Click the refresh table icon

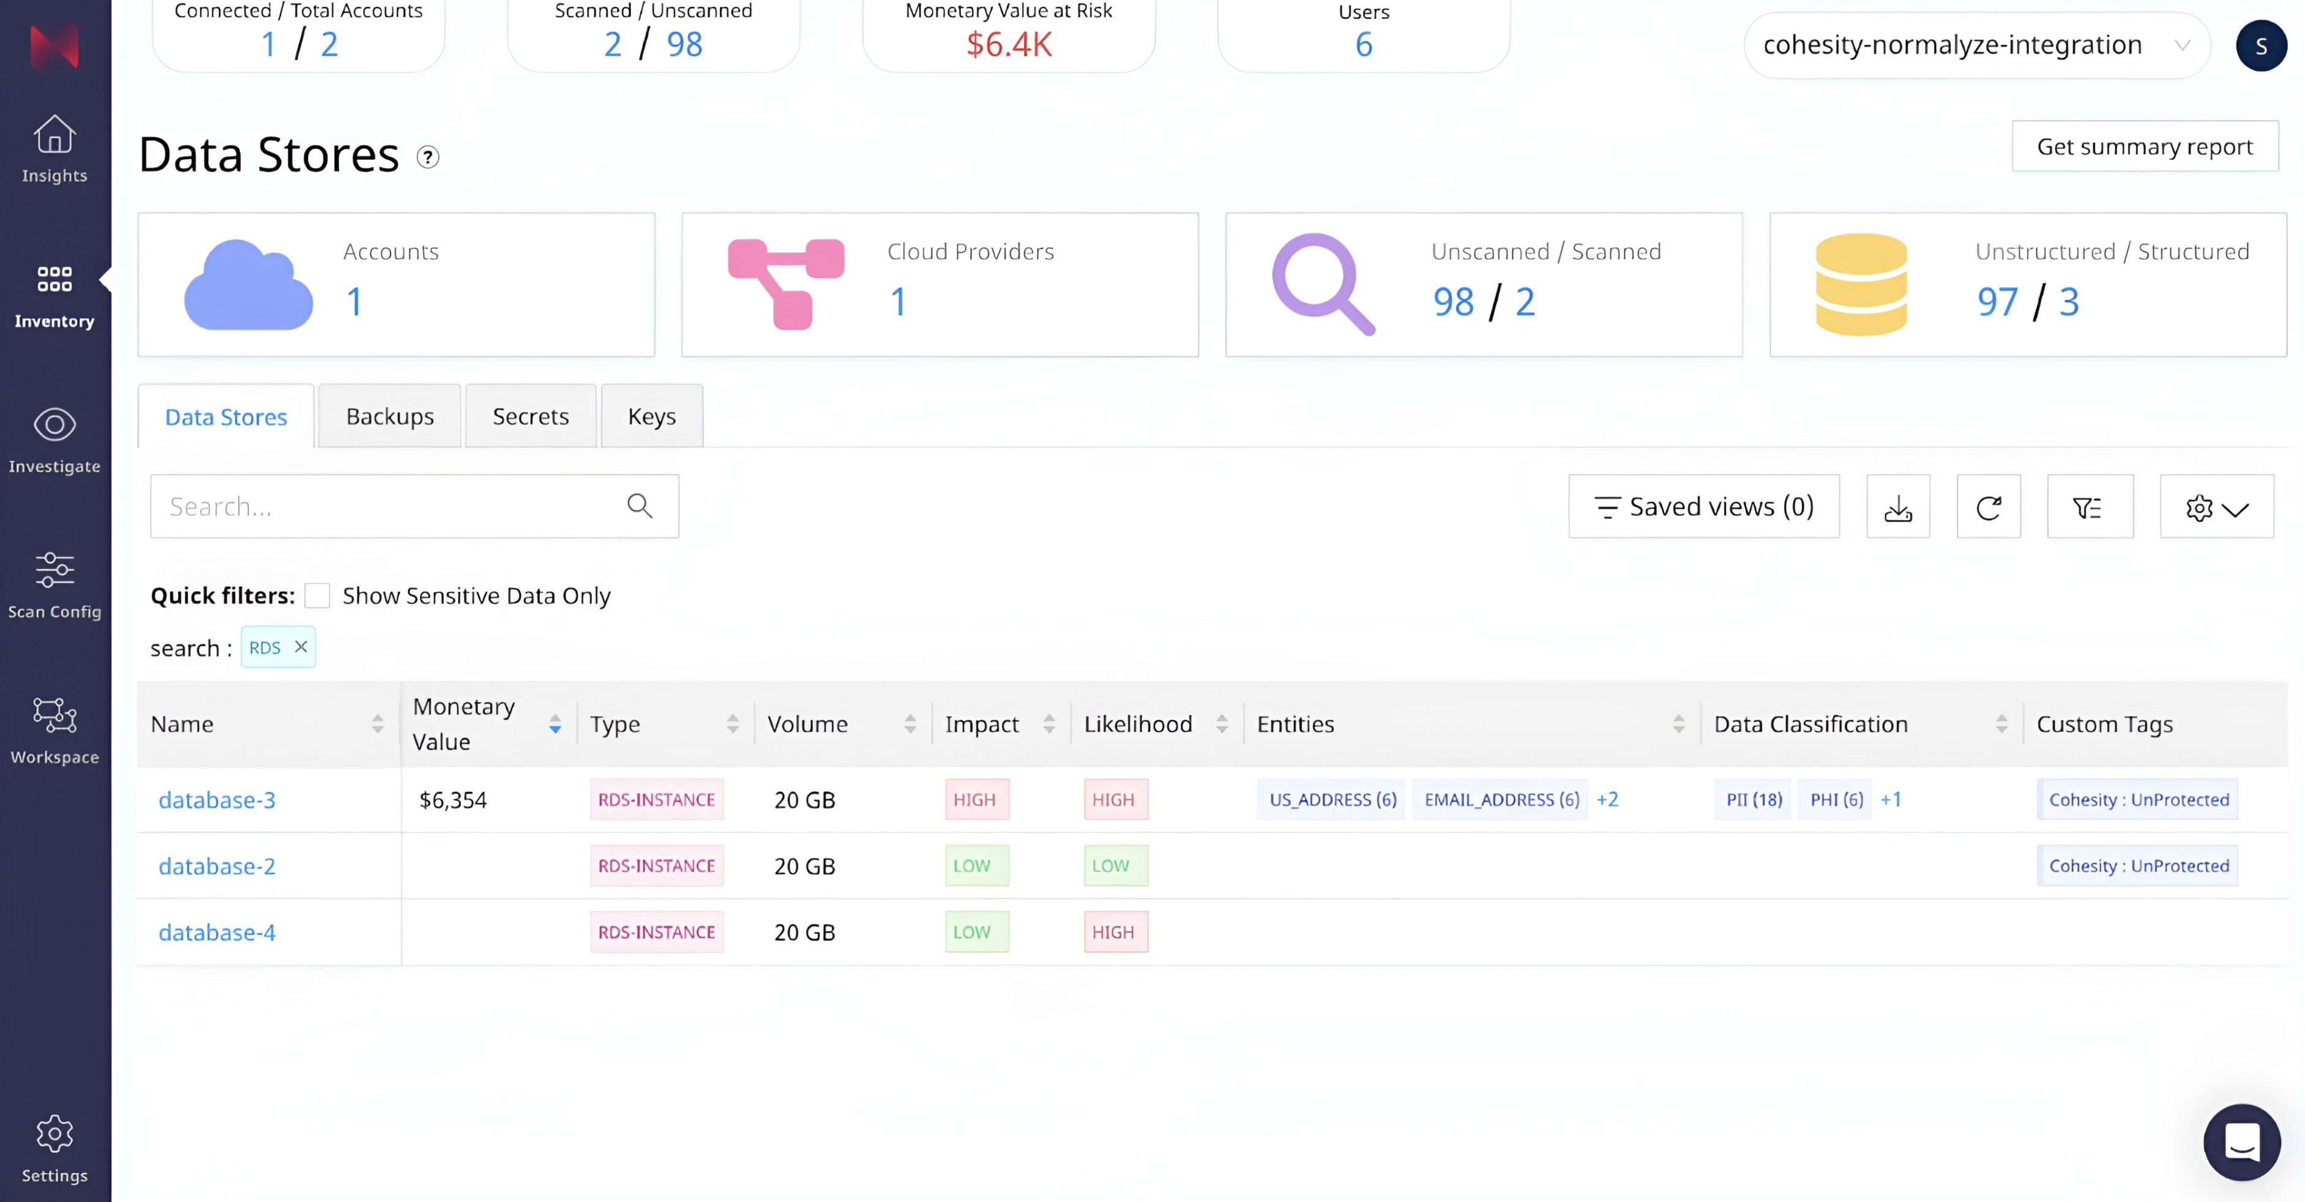tap(1988, 507)
